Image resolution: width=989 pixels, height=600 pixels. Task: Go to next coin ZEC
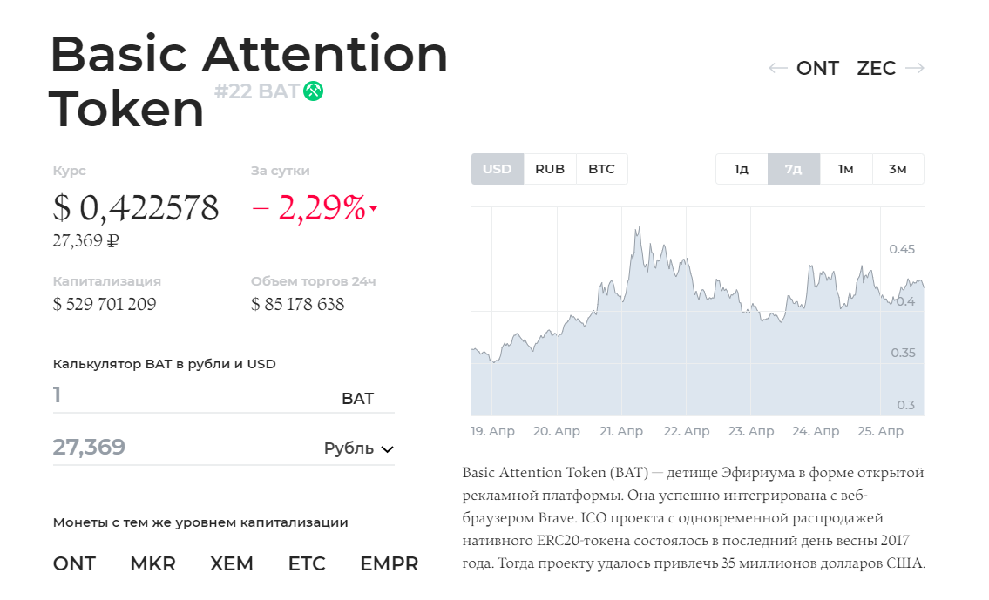(x=876, y=68)
